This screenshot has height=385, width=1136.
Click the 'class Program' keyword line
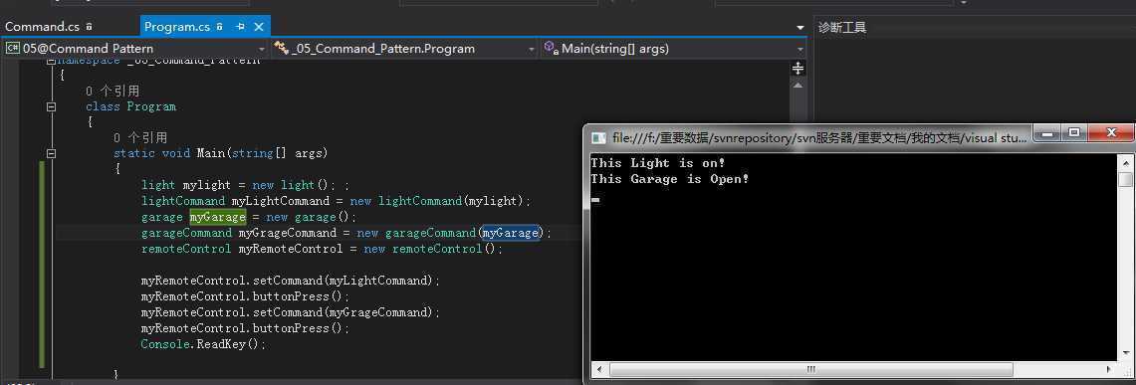130,106
